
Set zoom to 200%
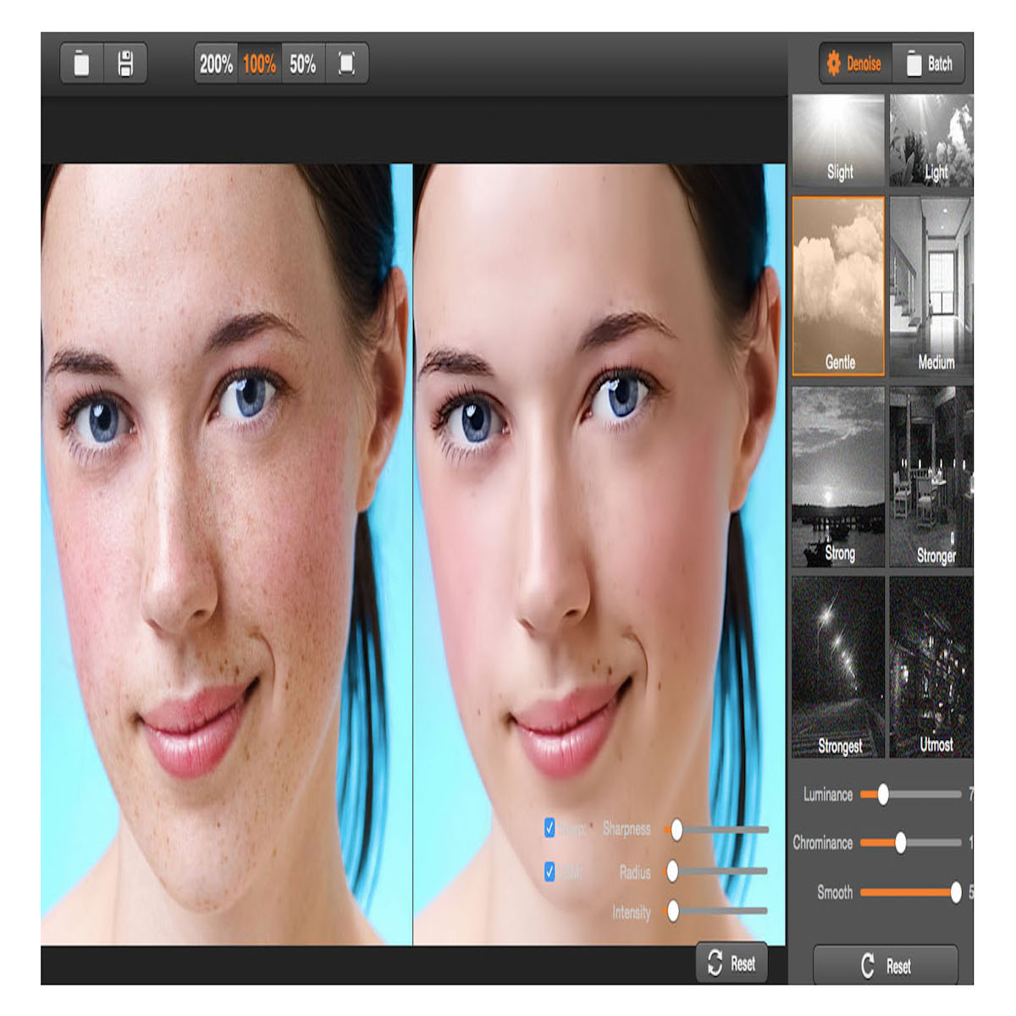[x=216, y=63]
